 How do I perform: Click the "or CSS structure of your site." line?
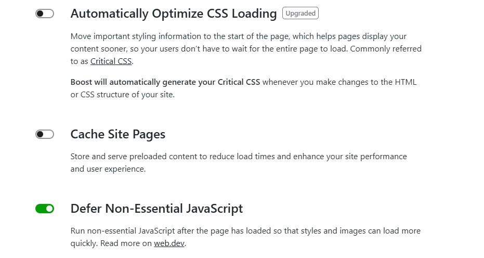[x=123, y=95]
